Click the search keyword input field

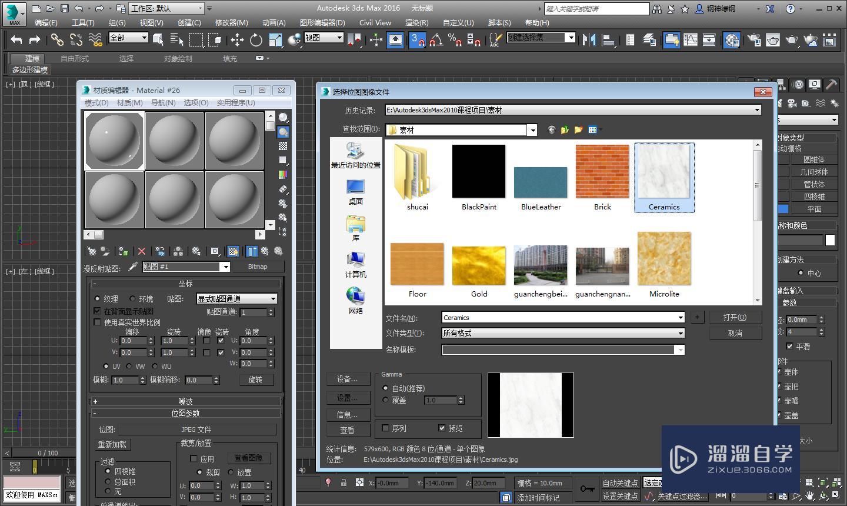click(596, 9)
